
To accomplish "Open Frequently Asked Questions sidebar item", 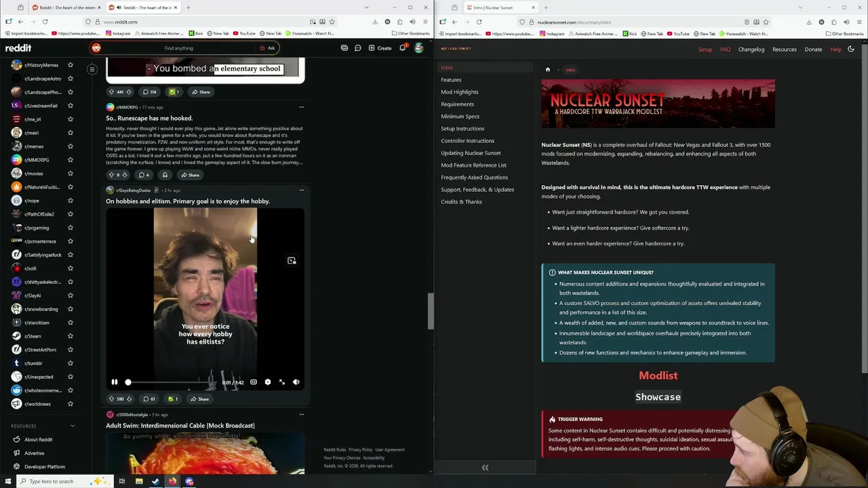I will click(474, 178).
